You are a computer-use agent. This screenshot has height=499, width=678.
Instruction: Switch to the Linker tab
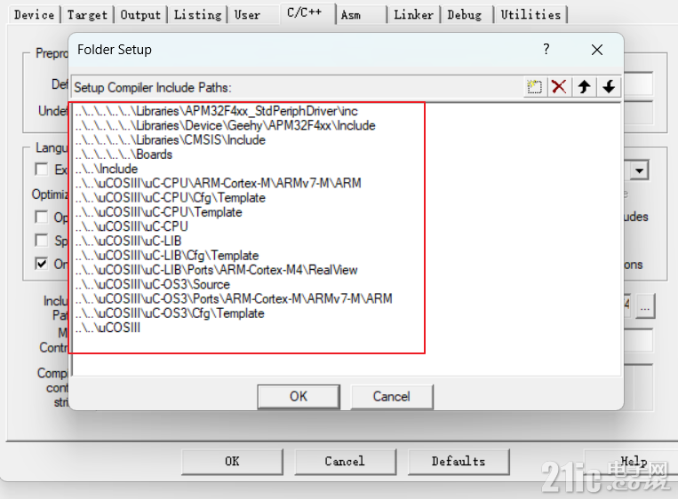pyautogui.click(x=414, y=15)
